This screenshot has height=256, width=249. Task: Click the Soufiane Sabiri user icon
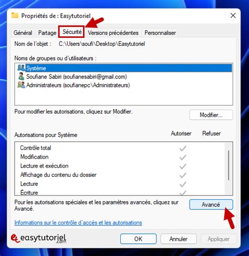(22, 76)
